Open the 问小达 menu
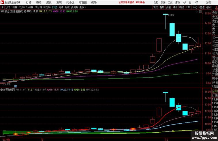Screen dimensions: 218x141 (x=70, y=2)
